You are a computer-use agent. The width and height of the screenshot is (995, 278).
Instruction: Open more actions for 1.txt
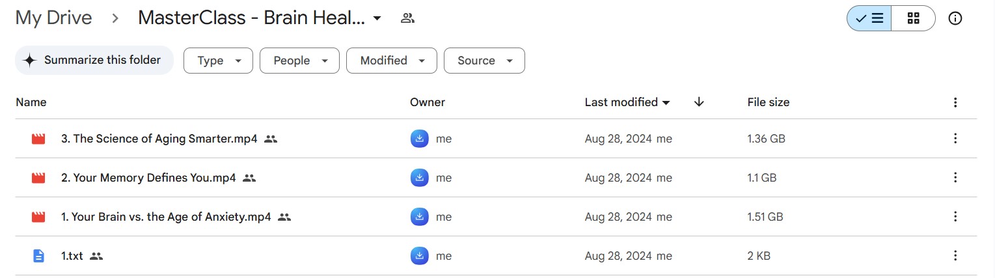click(x=955, y=256)
